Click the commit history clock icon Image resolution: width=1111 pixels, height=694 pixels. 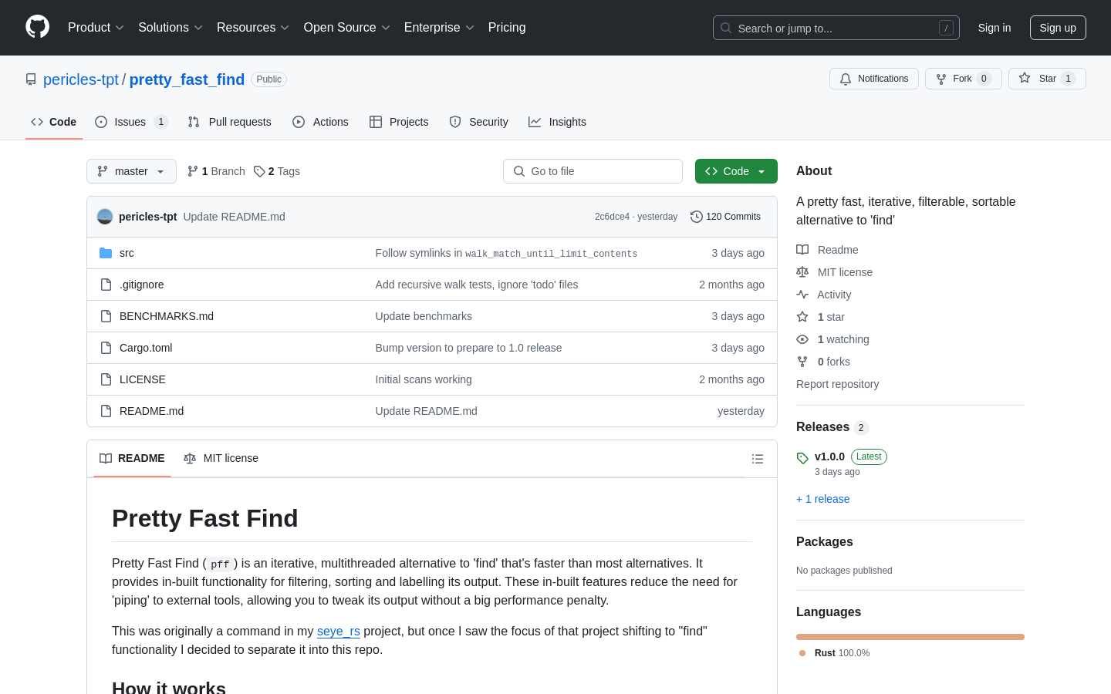coord(697,217)
